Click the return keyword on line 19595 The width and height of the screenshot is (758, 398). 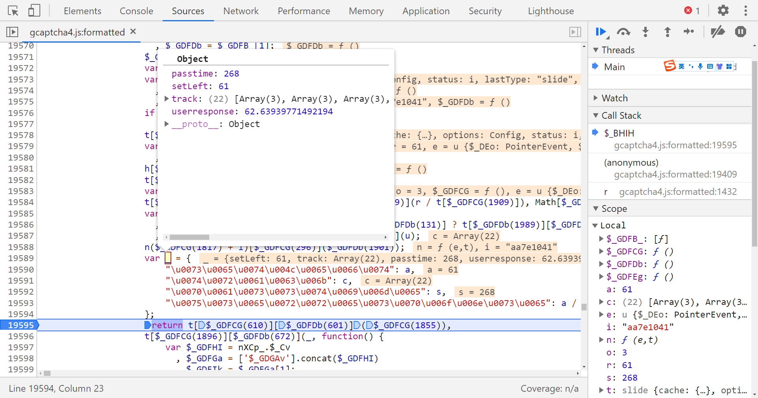(x=167, y=325)
